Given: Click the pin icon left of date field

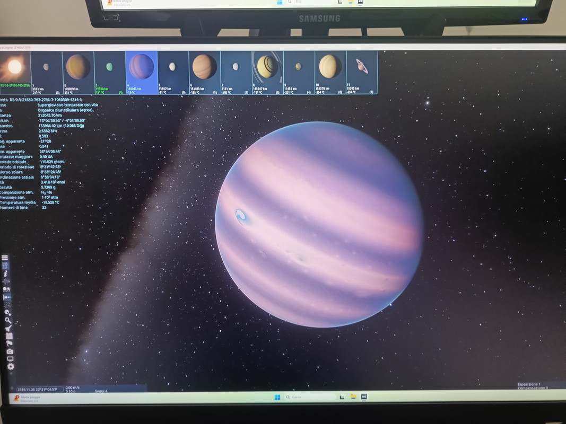Looking at the screenshot, I should [x=12, y=388].
